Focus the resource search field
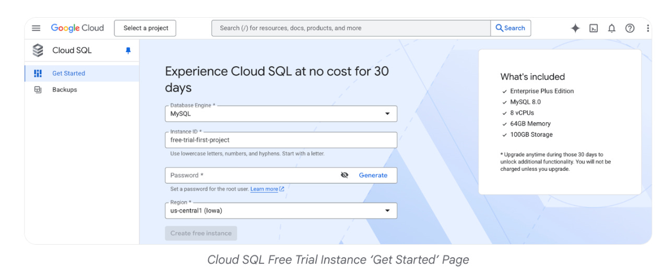 [351, 28]
